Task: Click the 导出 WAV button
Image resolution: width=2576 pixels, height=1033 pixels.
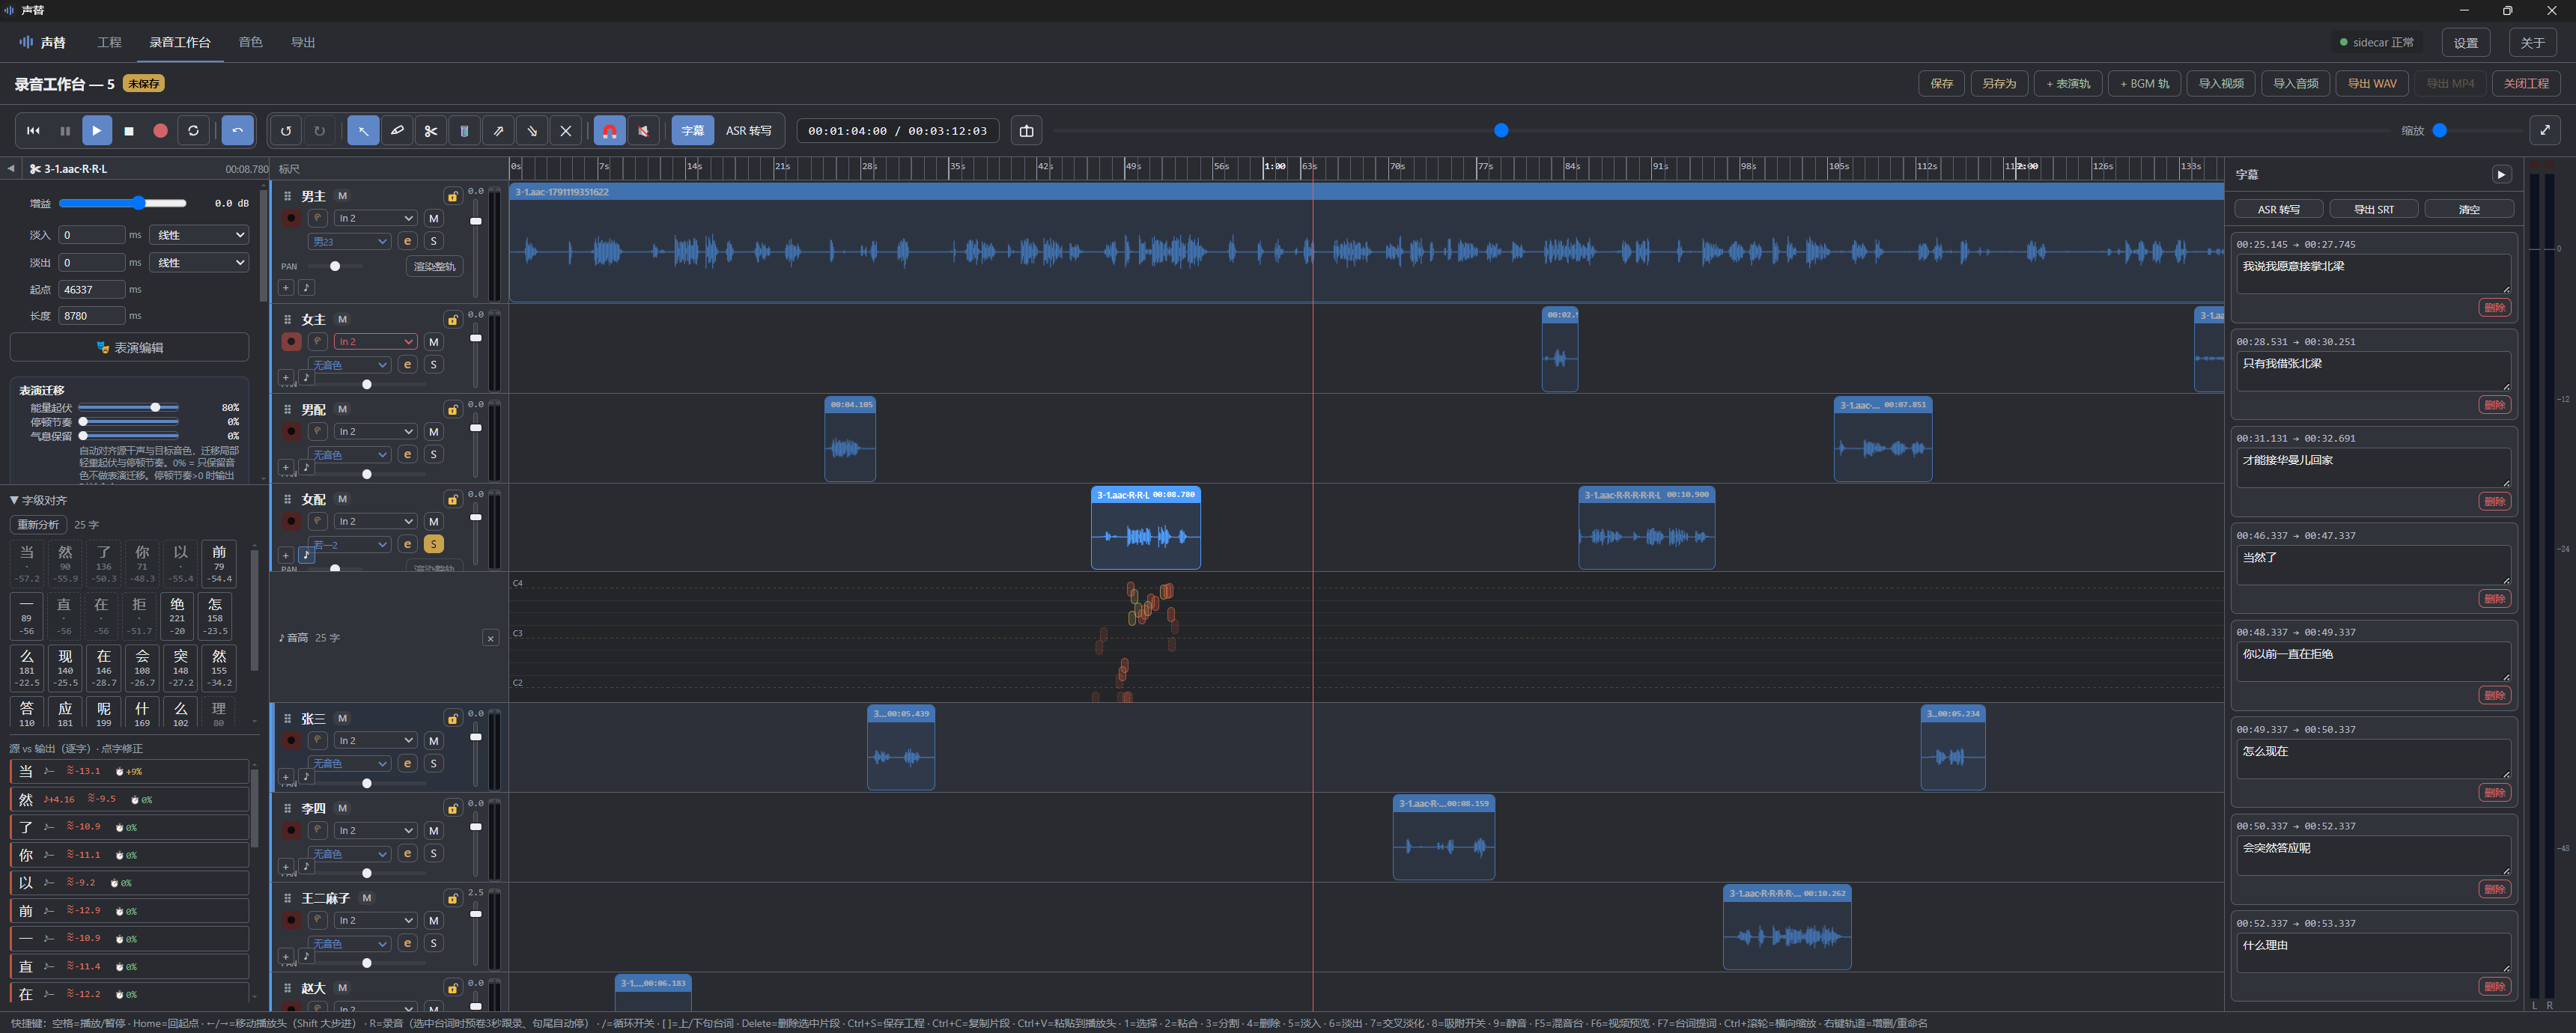Action: [2371, 84]
